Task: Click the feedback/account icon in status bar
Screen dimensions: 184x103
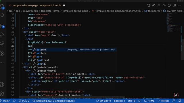Action: pos(174,101)
